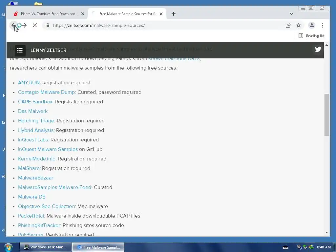Open the Malware DB link
Viewport: 336px width, 252px height.
(x=32, y=197)
